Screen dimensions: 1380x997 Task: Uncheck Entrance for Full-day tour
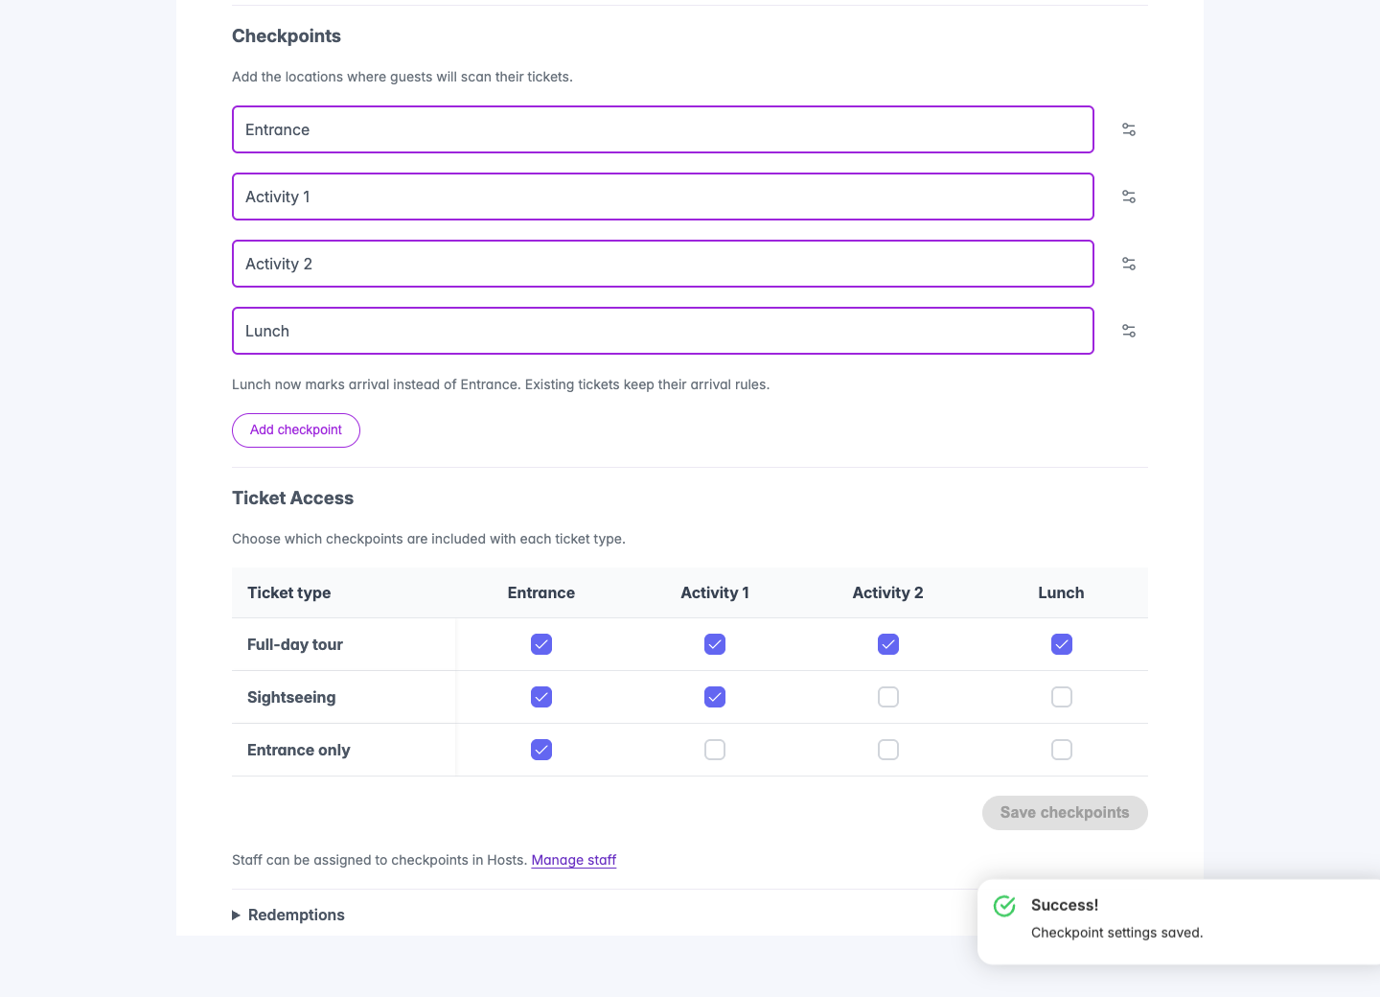tap(541, 644)
